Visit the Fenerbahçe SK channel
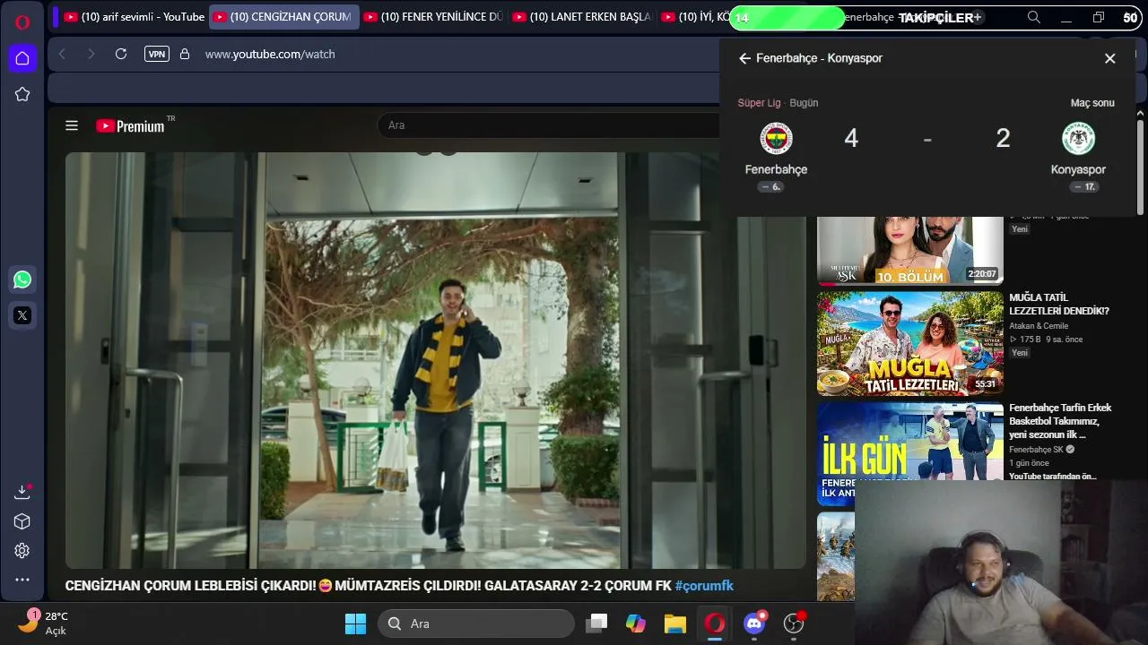This screenshot has height=645, width=1148. pyautogui.click(x=1036, y=450)
